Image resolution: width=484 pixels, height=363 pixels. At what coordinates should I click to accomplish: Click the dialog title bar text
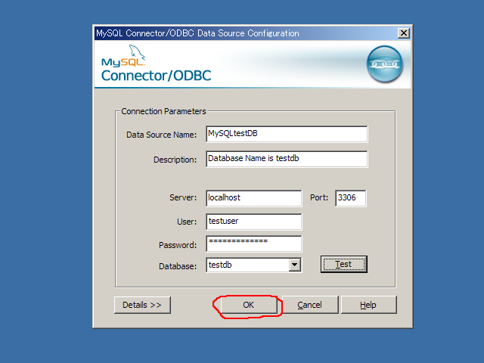pos(197,33)
